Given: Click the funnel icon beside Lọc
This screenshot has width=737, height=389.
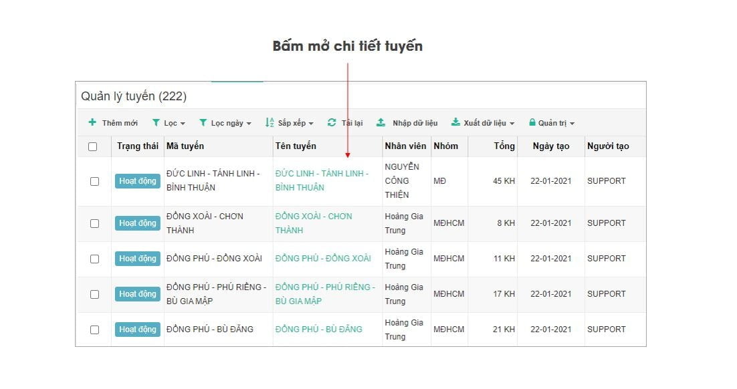Looking at the screenshot, I should point(156,122).
